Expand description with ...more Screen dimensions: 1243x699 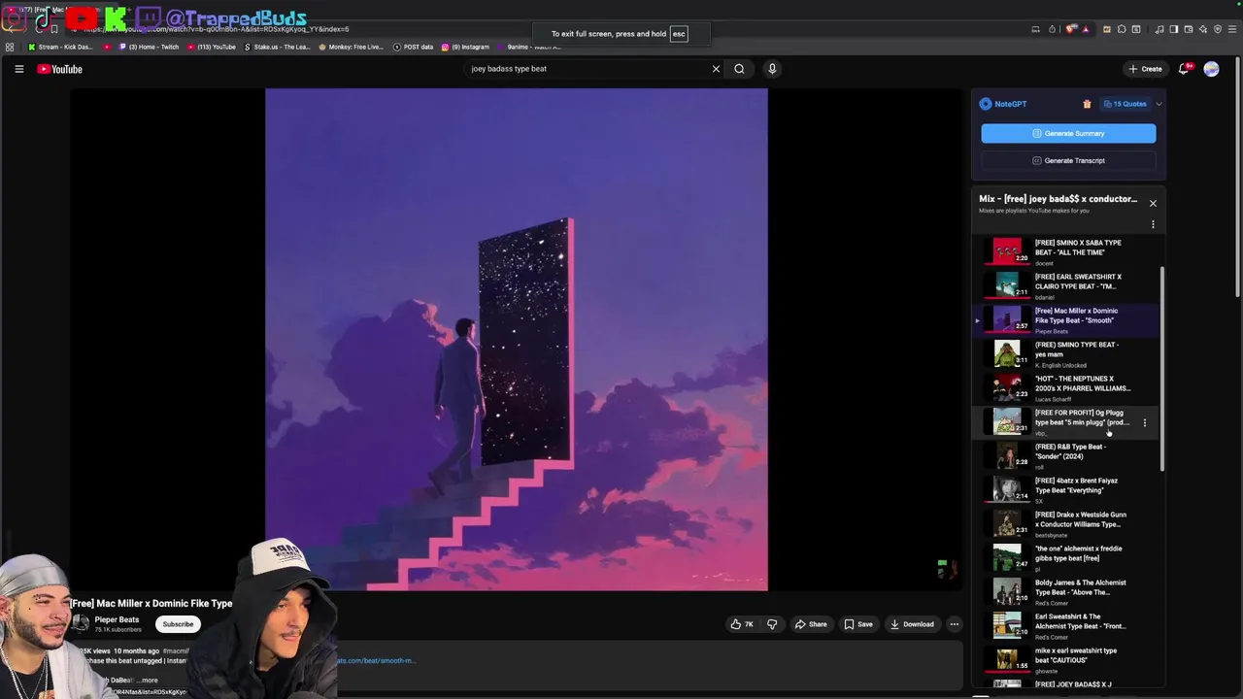[146, 681]
